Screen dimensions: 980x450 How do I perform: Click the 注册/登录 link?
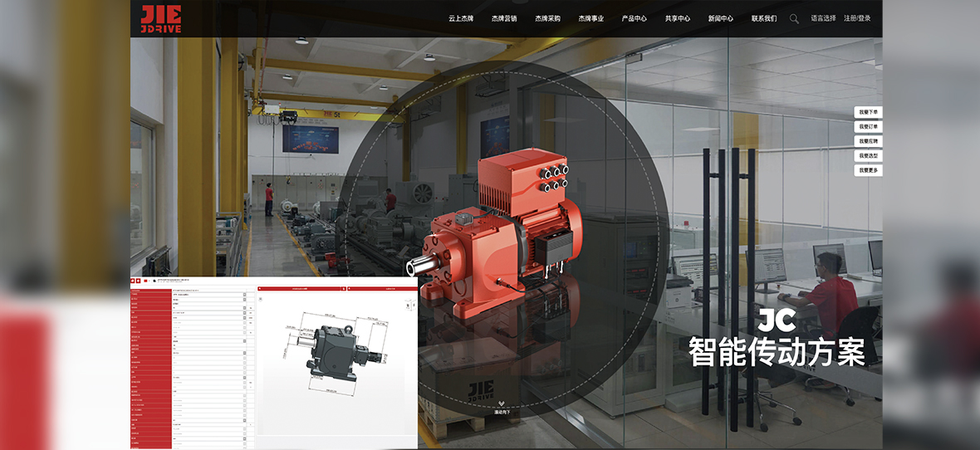coord(857,18)
